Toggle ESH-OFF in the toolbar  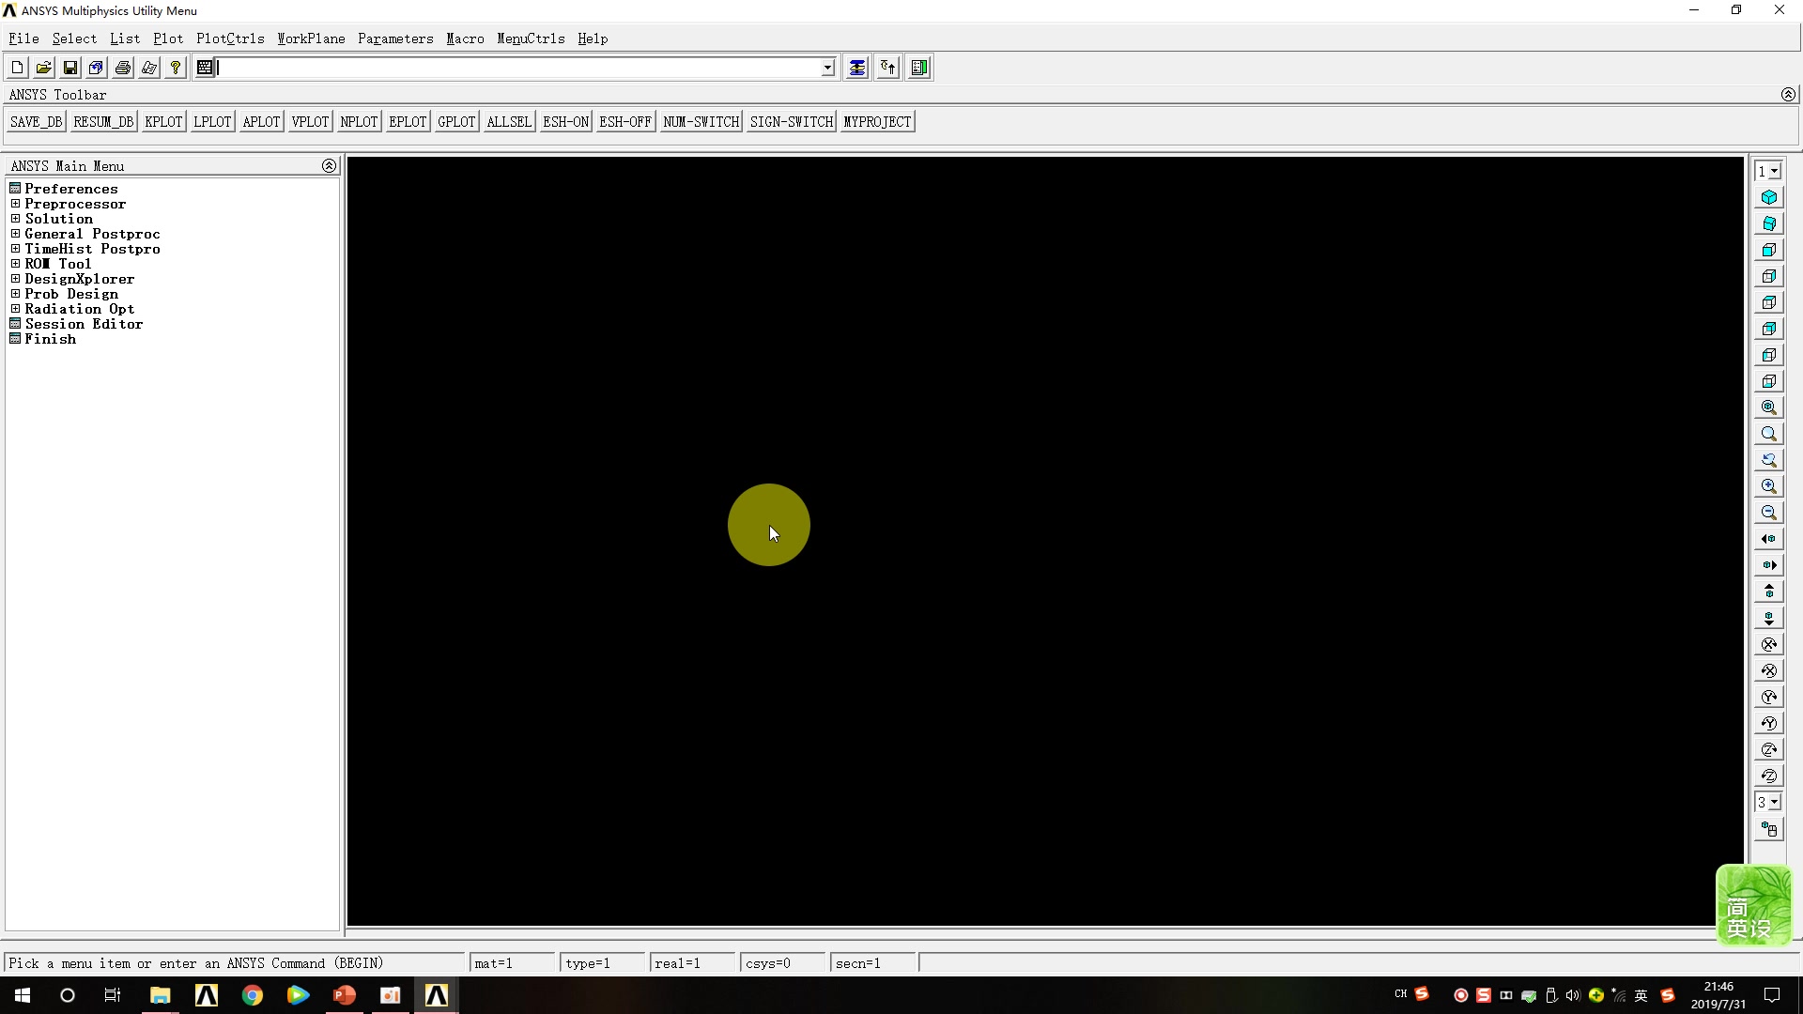tap(624, 120)
